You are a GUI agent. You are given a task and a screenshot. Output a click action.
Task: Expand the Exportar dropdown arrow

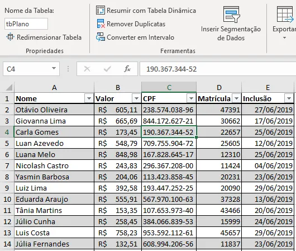(284, 38)
